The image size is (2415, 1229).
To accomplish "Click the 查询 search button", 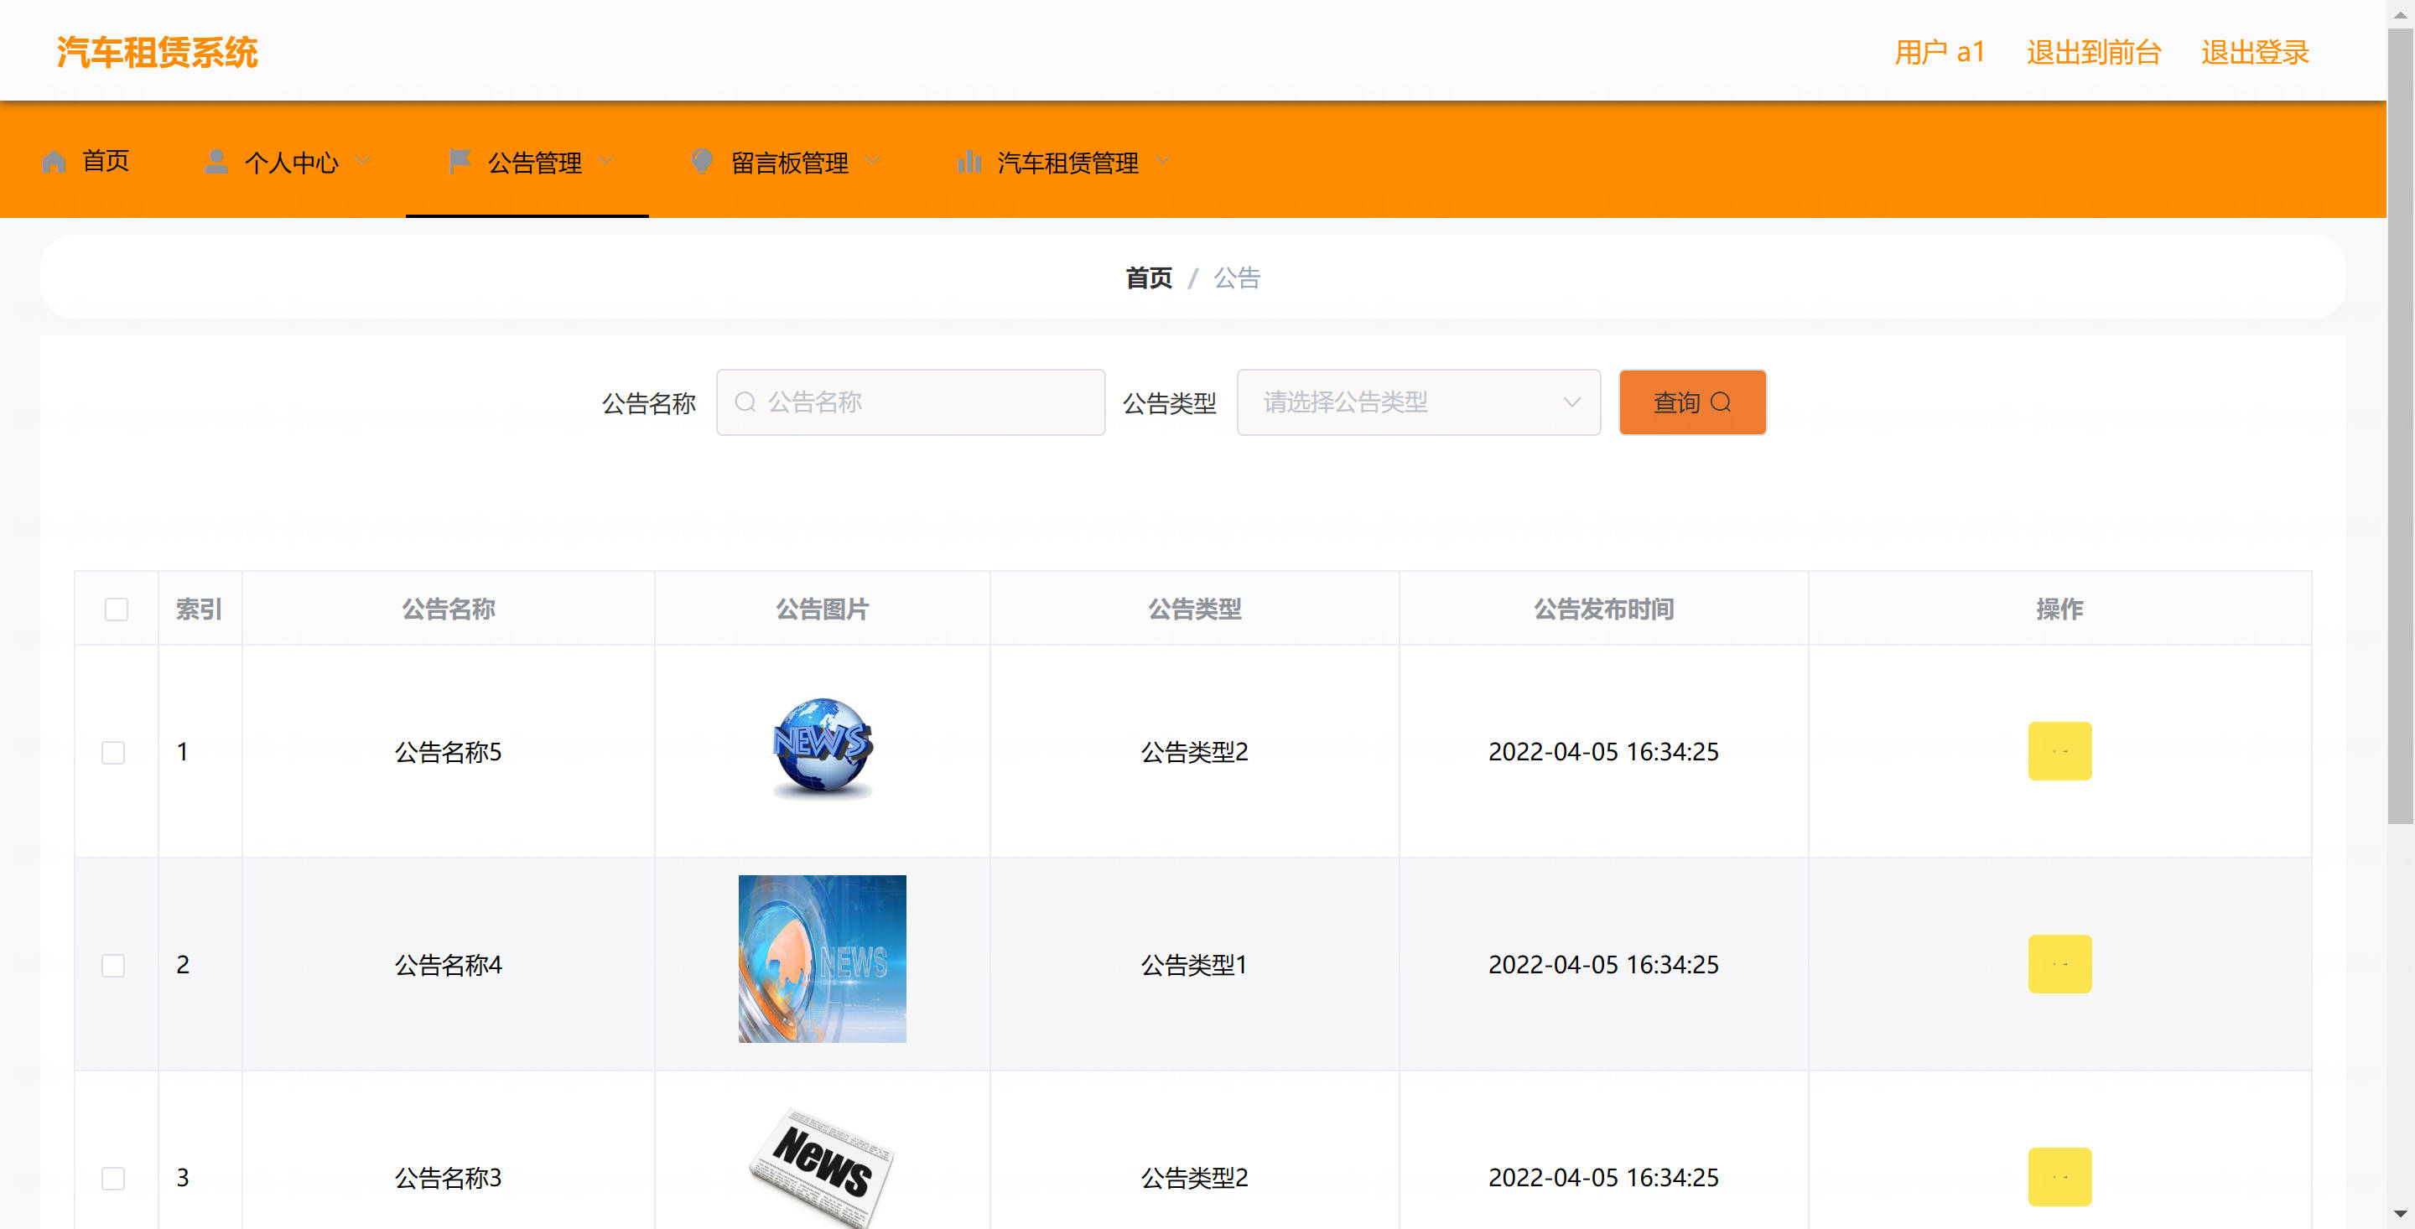I will click(x=1692, y=402).
